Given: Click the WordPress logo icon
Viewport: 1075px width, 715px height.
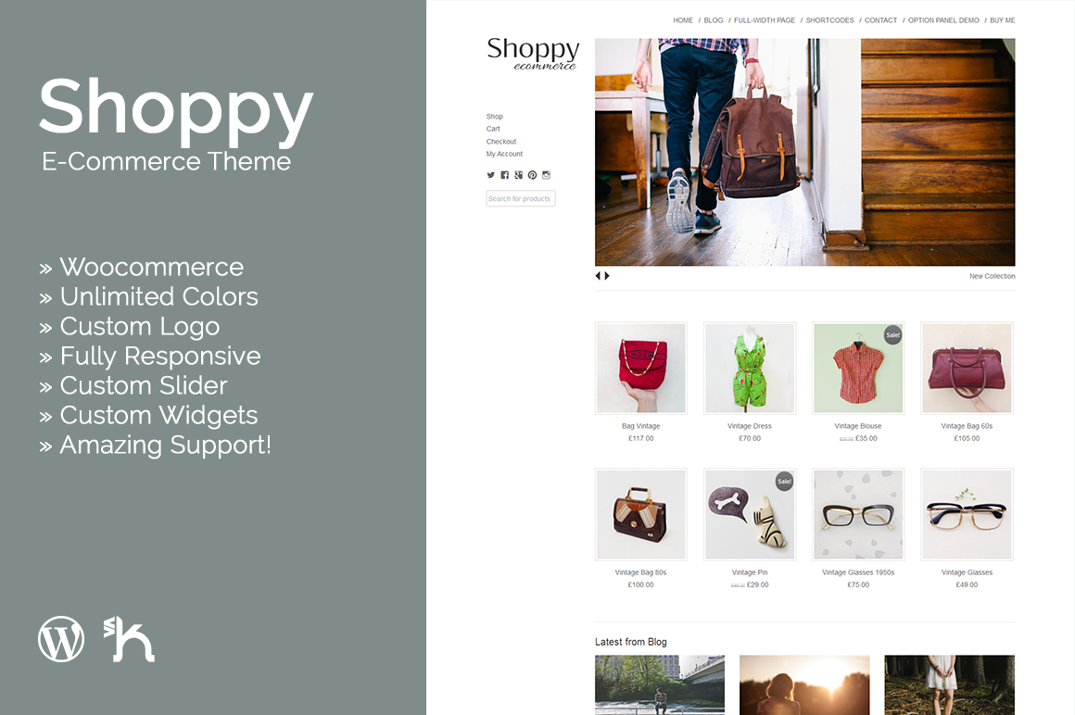Looking at the screenshot, I should point(61,639).
